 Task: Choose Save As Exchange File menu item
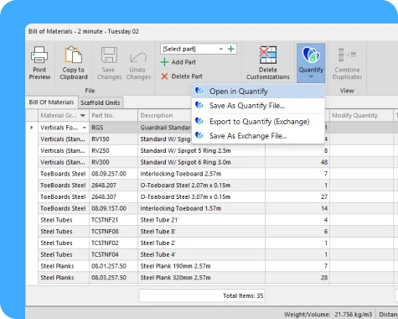[258, 136]
